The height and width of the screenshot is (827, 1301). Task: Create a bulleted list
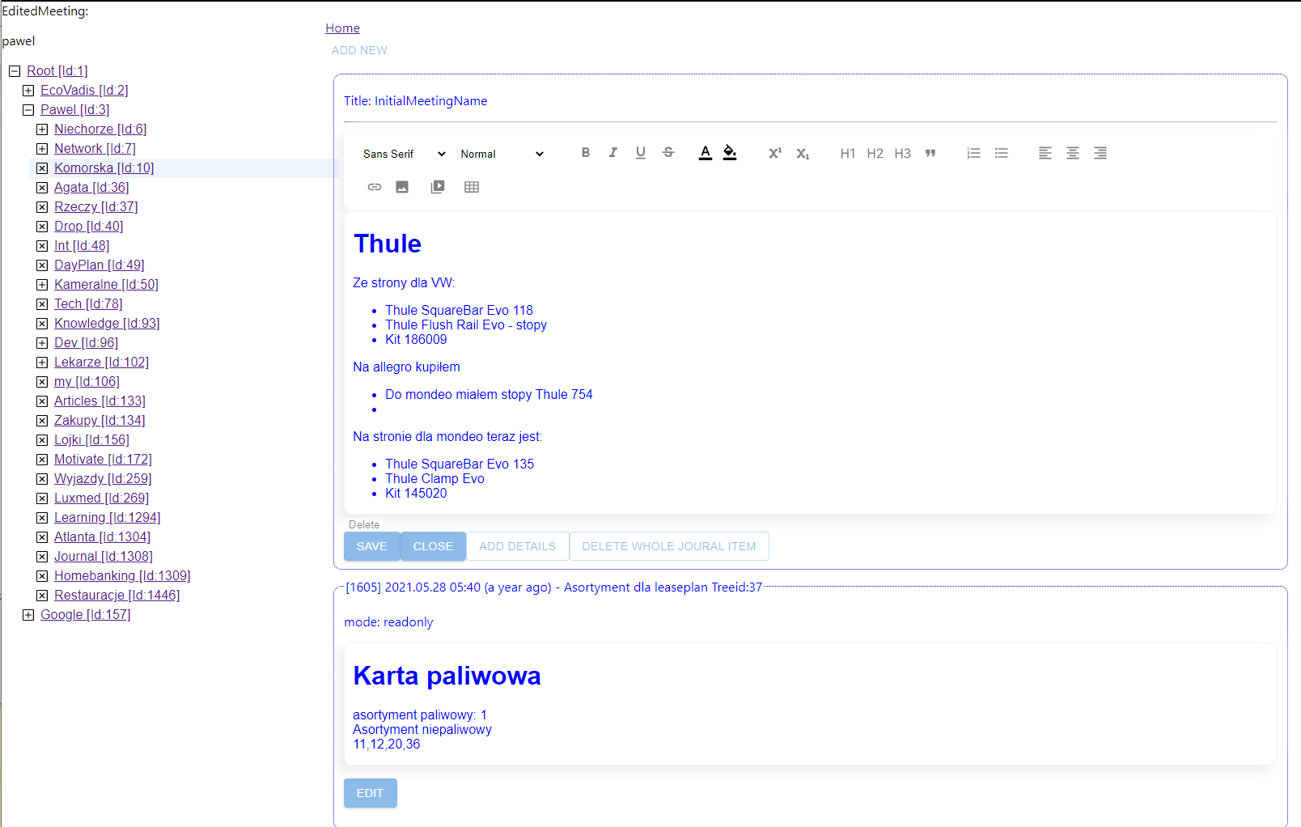coord(1002,153)
